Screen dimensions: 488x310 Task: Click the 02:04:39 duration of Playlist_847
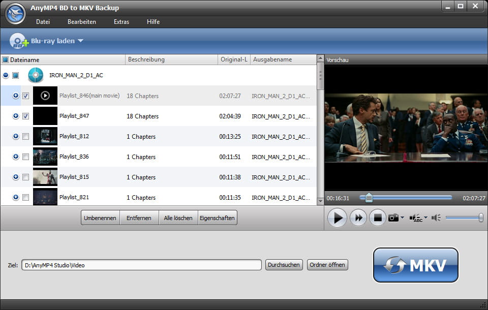point(230,116)
